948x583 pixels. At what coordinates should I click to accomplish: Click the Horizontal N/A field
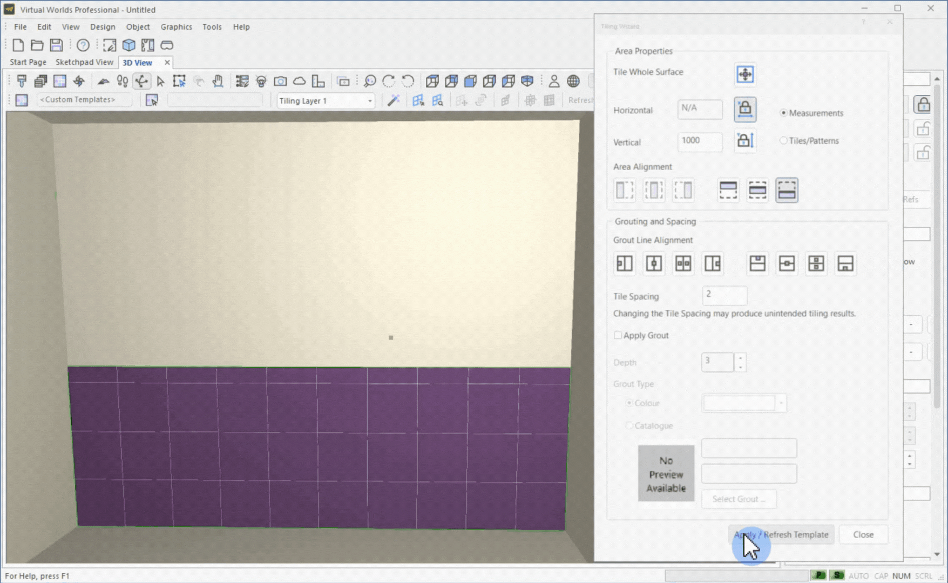point(700,109)
